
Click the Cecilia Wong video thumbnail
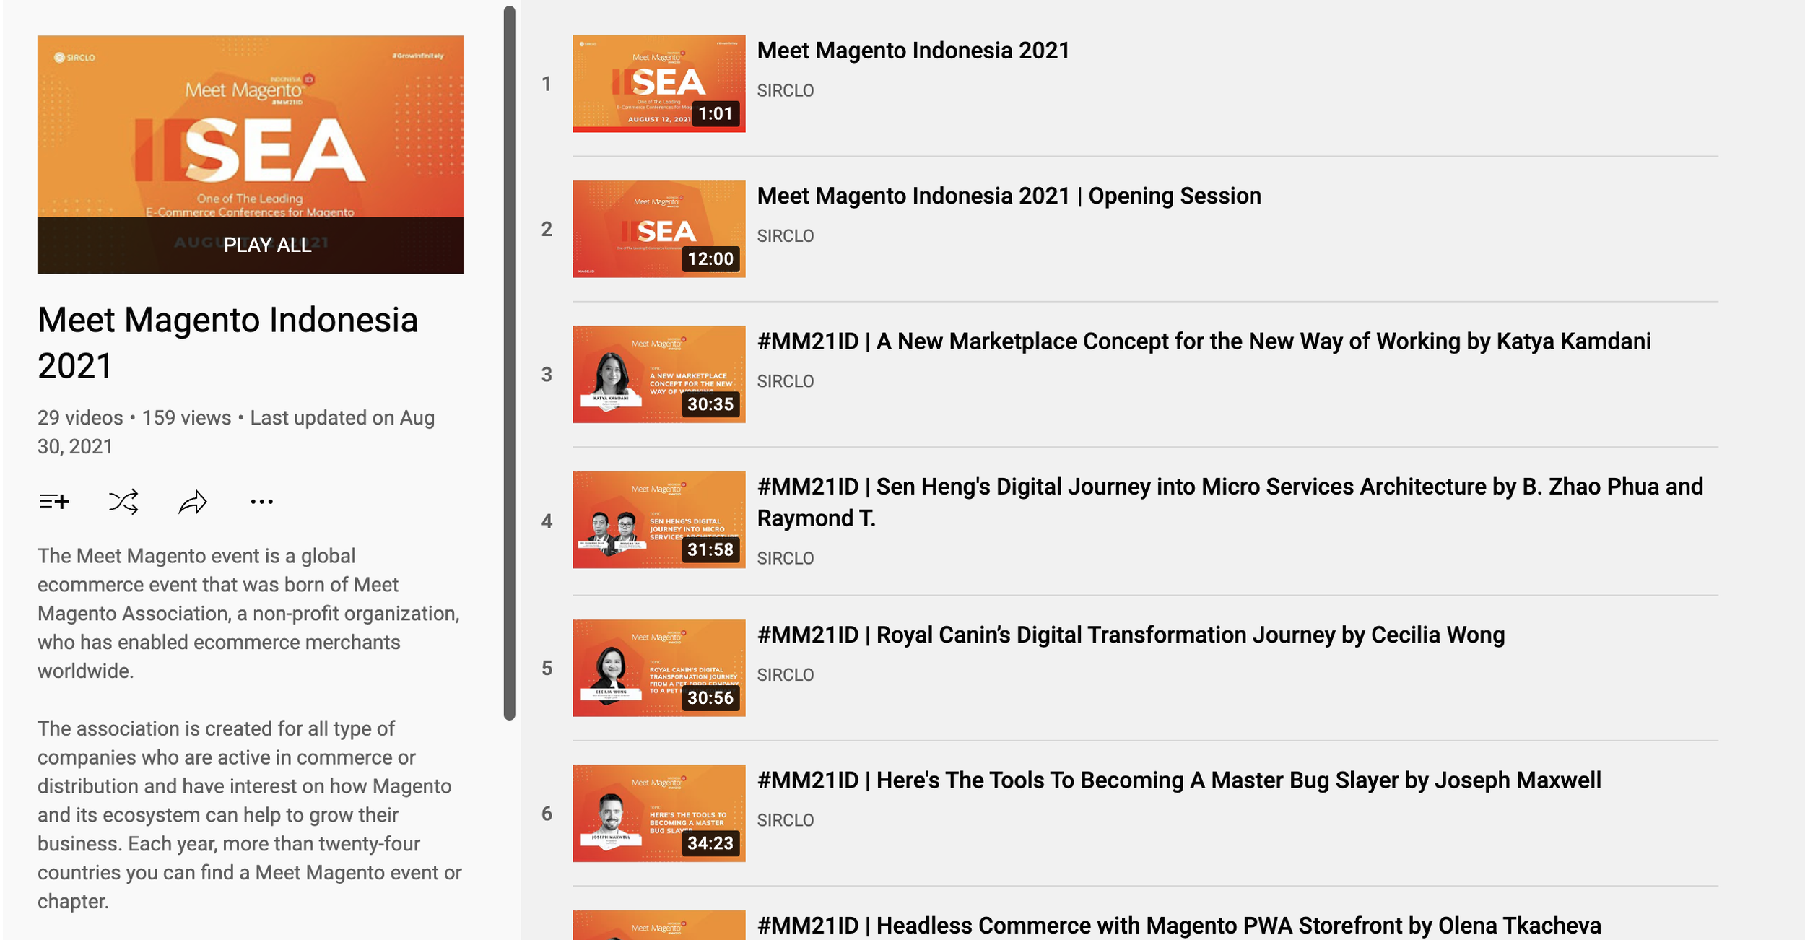pos(658,667)
